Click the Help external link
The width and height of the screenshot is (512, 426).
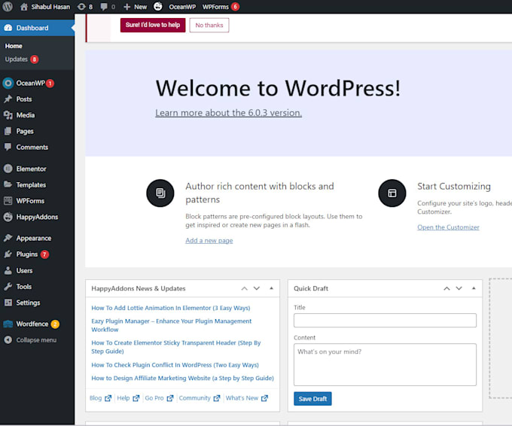(128, 398)
